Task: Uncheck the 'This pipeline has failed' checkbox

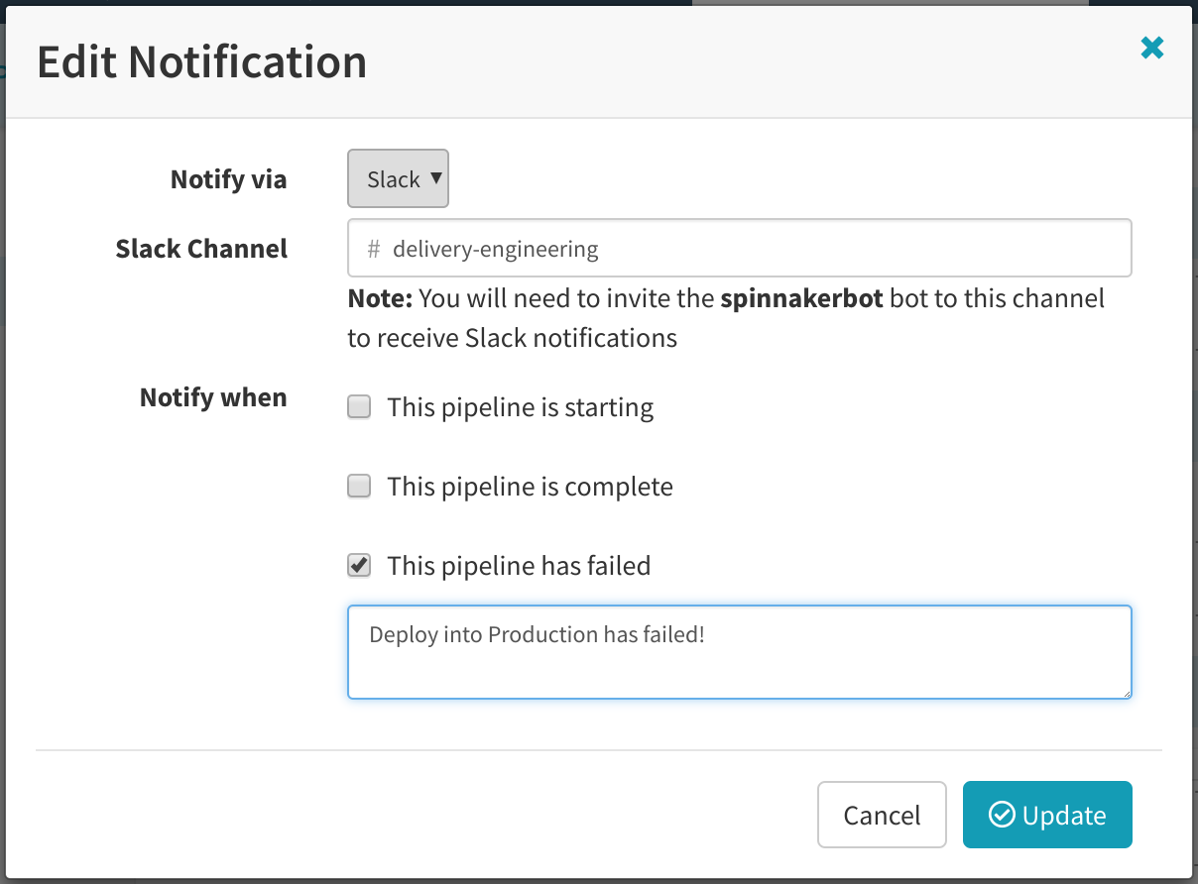Action: 359,566
